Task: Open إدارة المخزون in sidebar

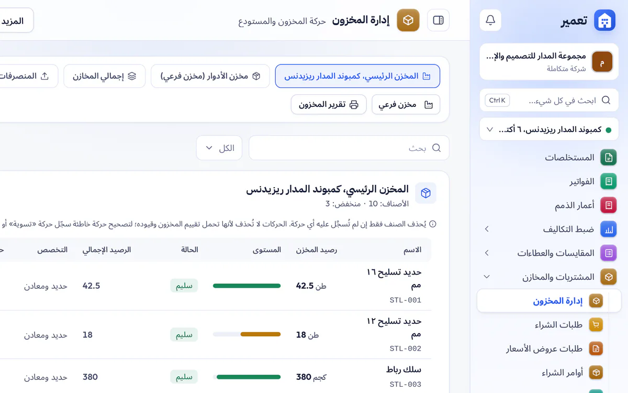Action: (549, 301)
